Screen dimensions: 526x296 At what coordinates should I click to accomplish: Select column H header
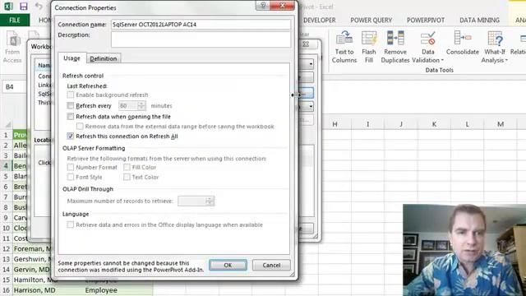335,124
